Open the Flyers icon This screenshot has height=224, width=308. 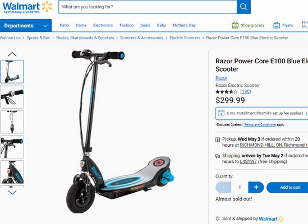277,25
